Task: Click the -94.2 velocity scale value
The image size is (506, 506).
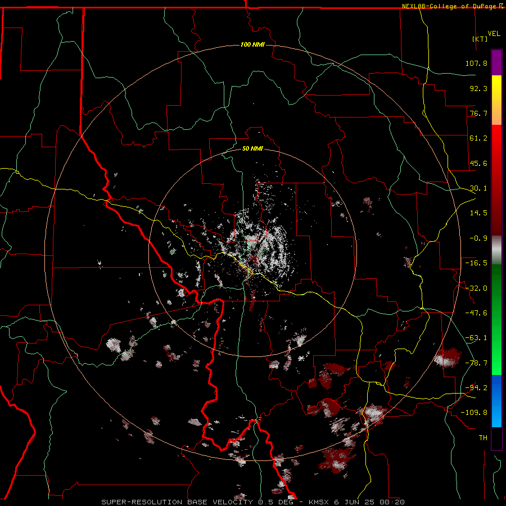Action: pyautogui.click(x=476, y=388)
